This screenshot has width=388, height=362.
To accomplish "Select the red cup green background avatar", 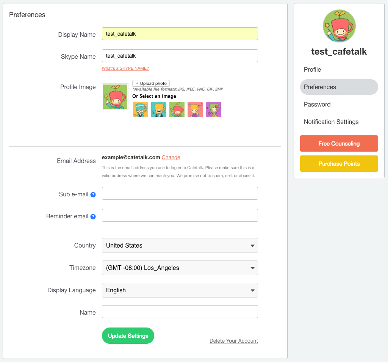I will point(177,110).
